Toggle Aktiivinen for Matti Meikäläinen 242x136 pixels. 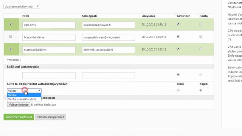(x=178, y=49)
